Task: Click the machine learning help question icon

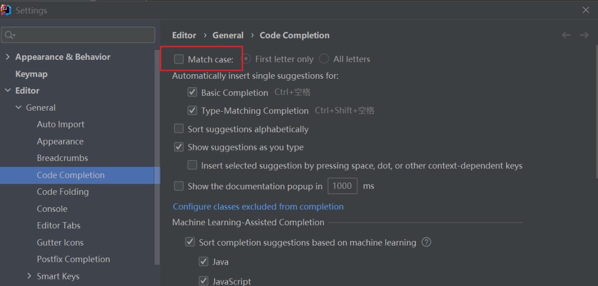Action: 426,243
